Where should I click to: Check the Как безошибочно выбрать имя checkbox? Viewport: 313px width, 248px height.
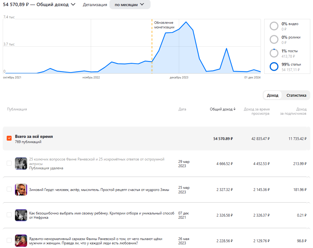click(9, 215)
